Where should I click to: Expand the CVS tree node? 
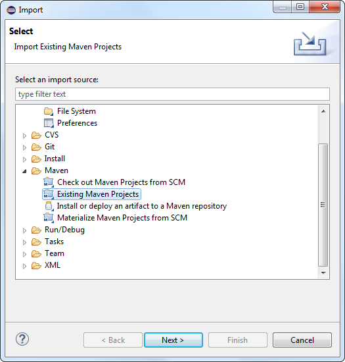click(25, 136)
